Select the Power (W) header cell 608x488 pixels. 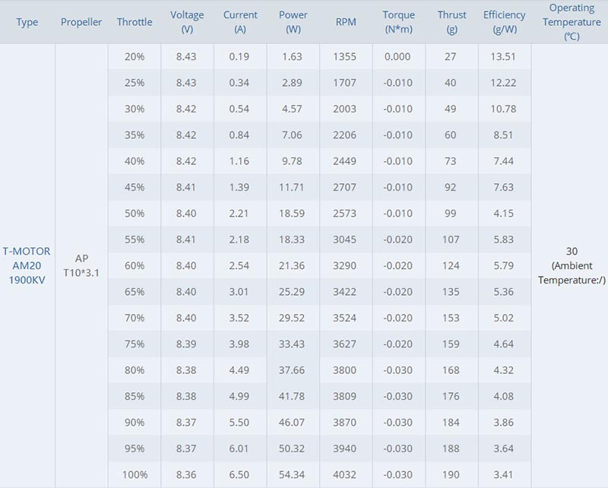pos(293,22)
